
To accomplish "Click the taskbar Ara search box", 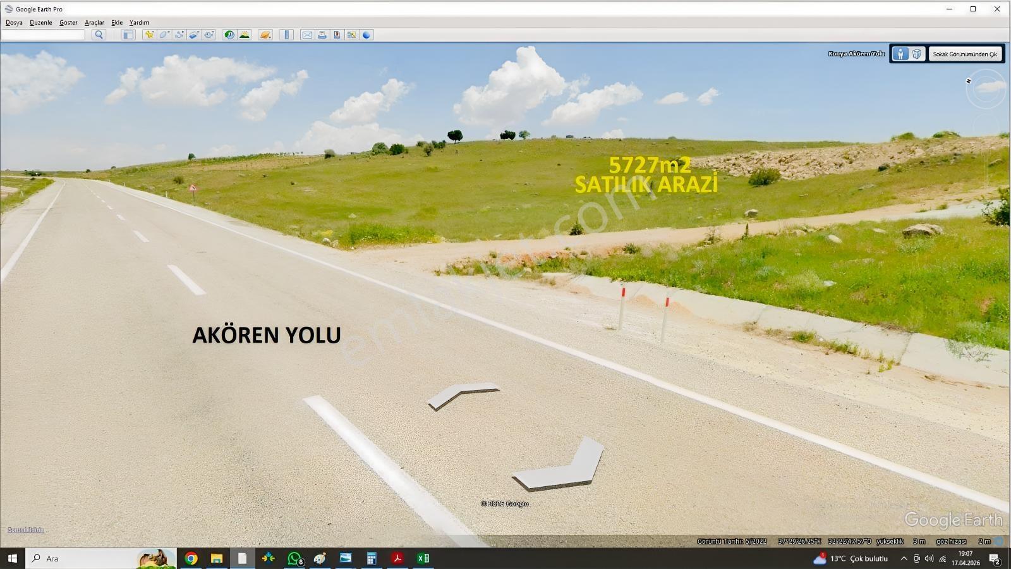I will click(101, 558).
